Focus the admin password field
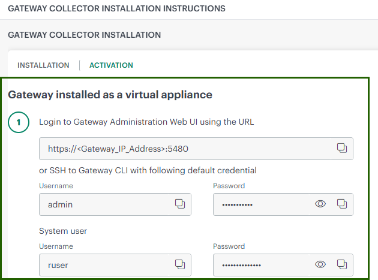 pos(261,204)
